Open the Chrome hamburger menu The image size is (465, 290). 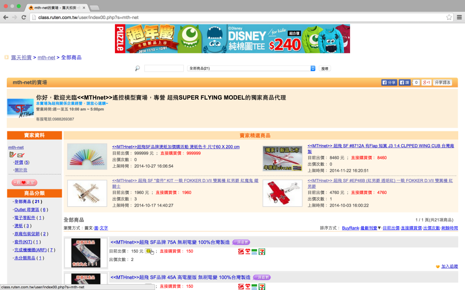pyautogui.click(x=460, y=18)
